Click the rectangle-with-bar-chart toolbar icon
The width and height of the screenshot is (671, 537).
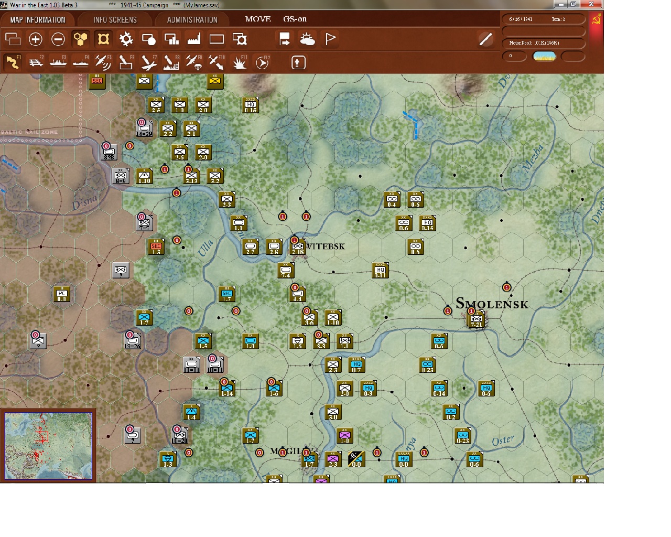click(x=171, y=39)
